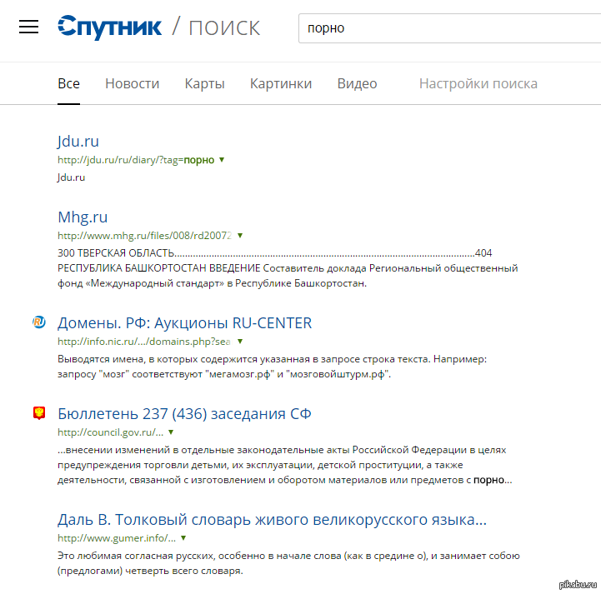Click snippet 'РЕСПУБЛИКА БАШКОРТОСТАН ВВЕДЕНИЕ'
Screen dimensions: 601x594
[x=288, y=268]
